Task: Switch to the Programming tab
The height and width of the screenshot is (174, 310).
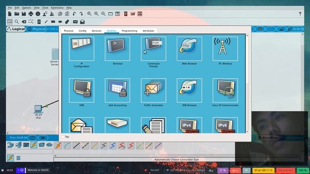Action: pyautogui.click(x=129, y=31)
